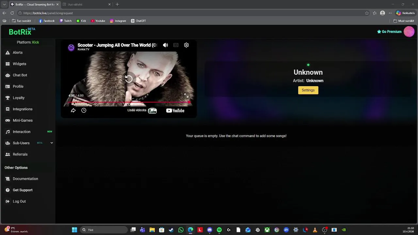The width and height of the screenshot is (418, 235).
Task: Open Steam from the taskbar
Action: click(171, 230)
